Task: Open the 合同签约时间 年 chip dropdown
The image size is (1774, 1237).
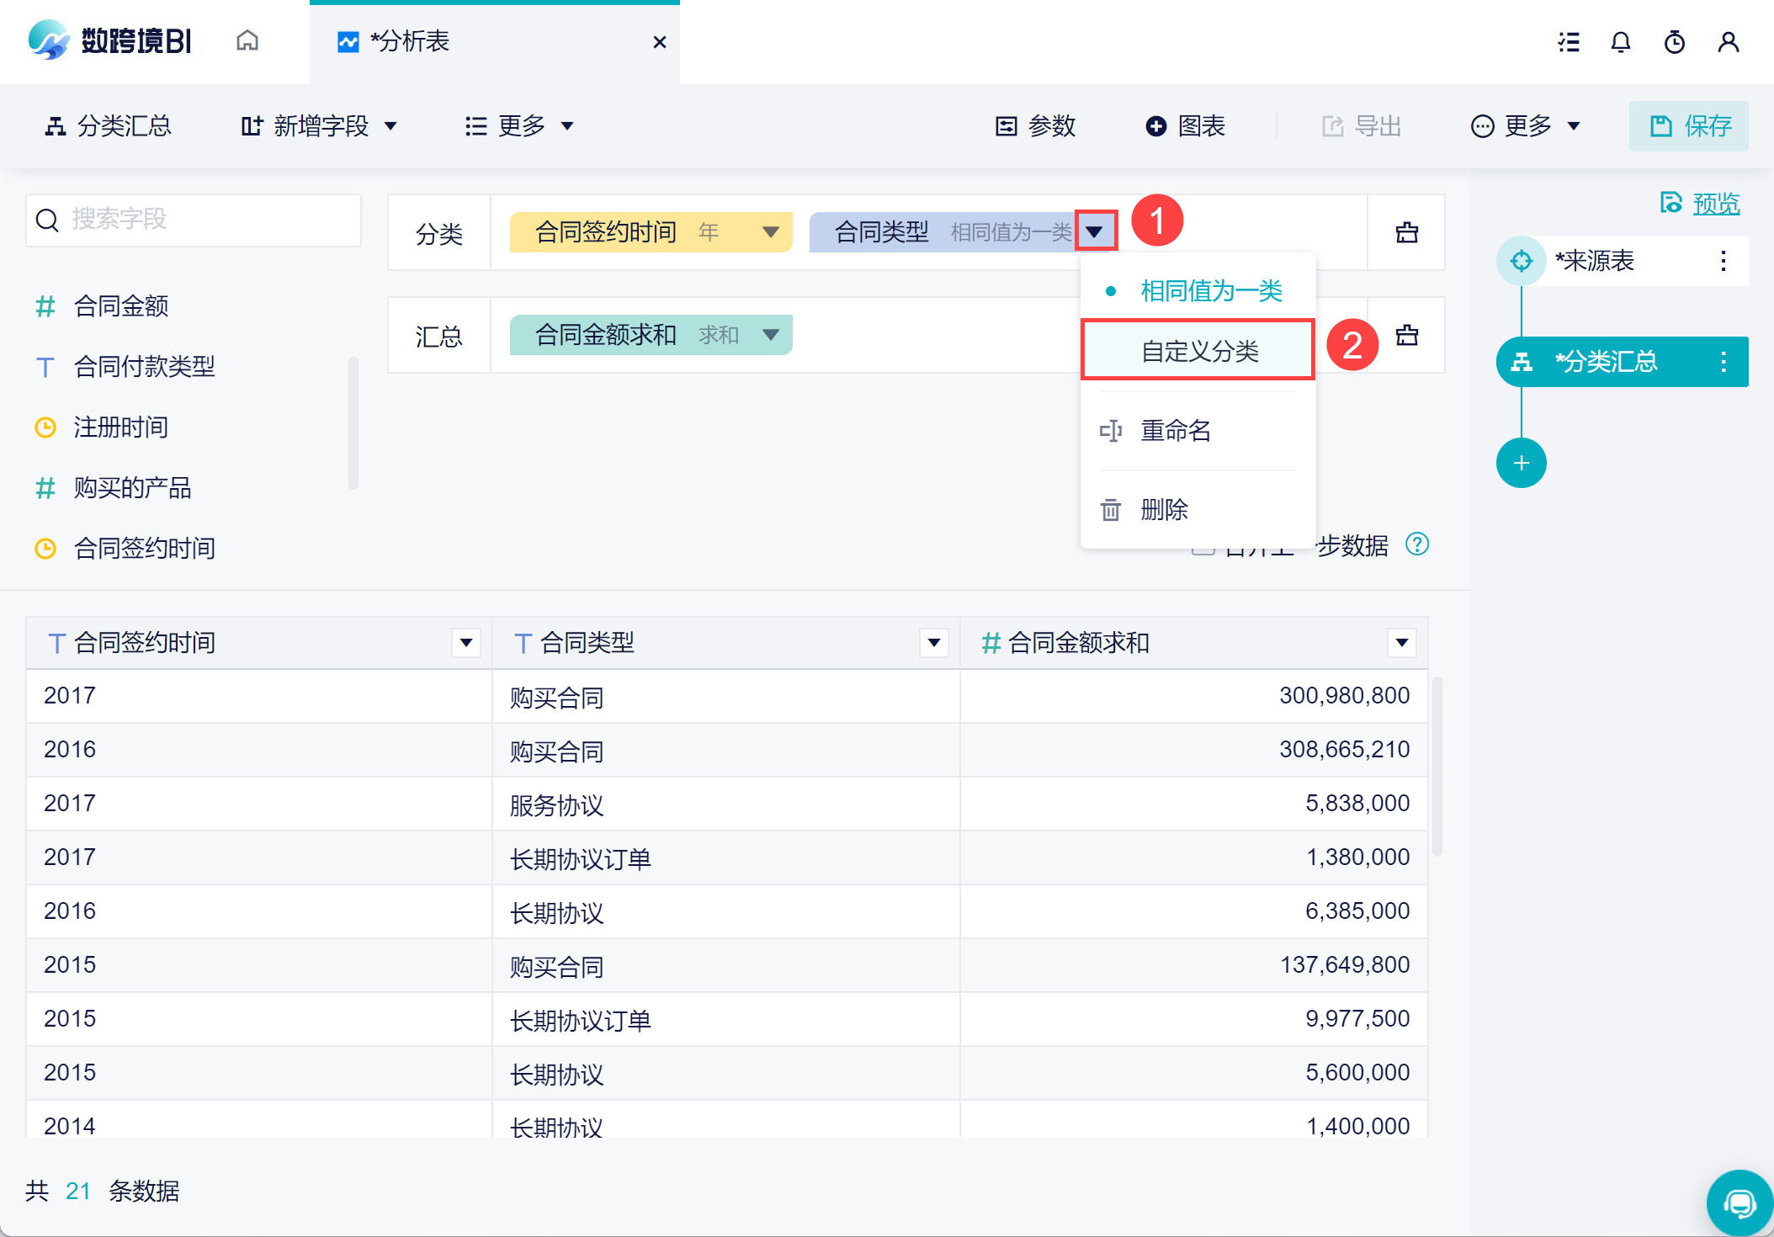Action: pyautogui.click(x=769, y=232)
